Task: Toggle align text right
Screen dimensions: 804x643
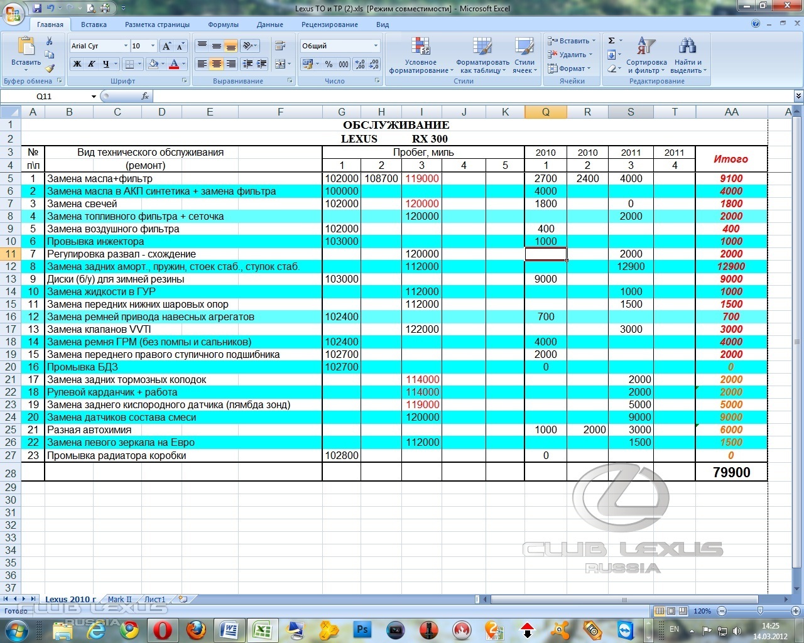Action: click(x=231, y=64)
